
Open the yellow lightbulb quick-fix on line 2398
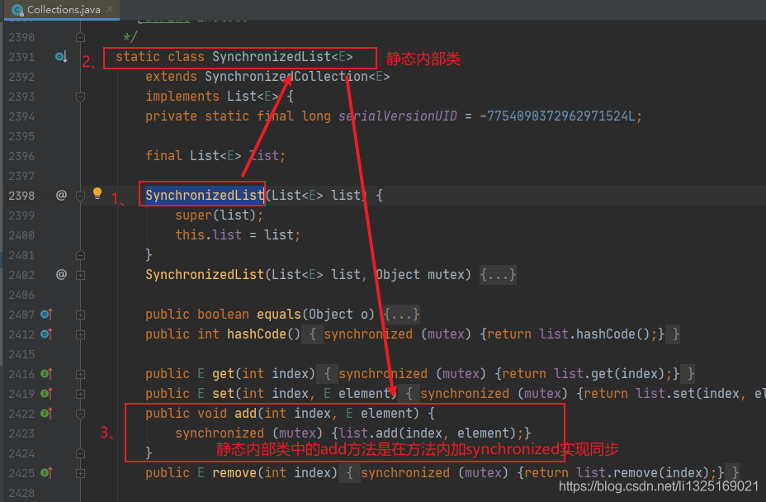[x=97, y=193]
